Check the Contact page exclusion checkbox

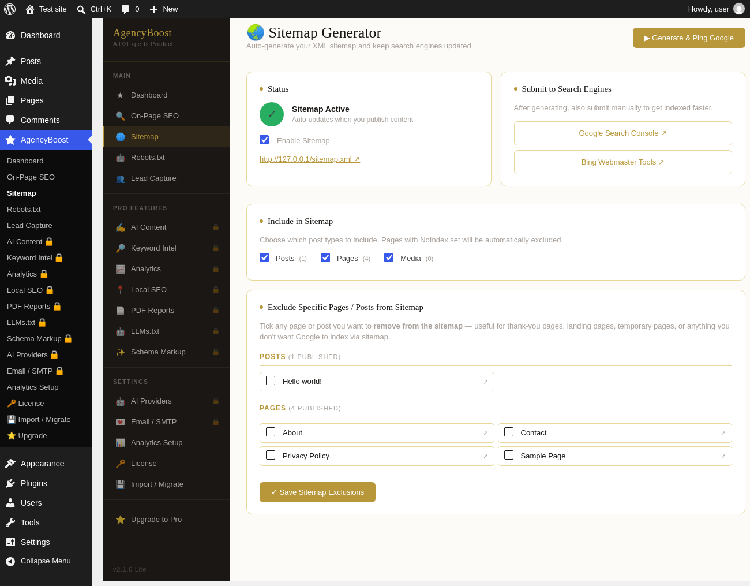pos(509,432)
